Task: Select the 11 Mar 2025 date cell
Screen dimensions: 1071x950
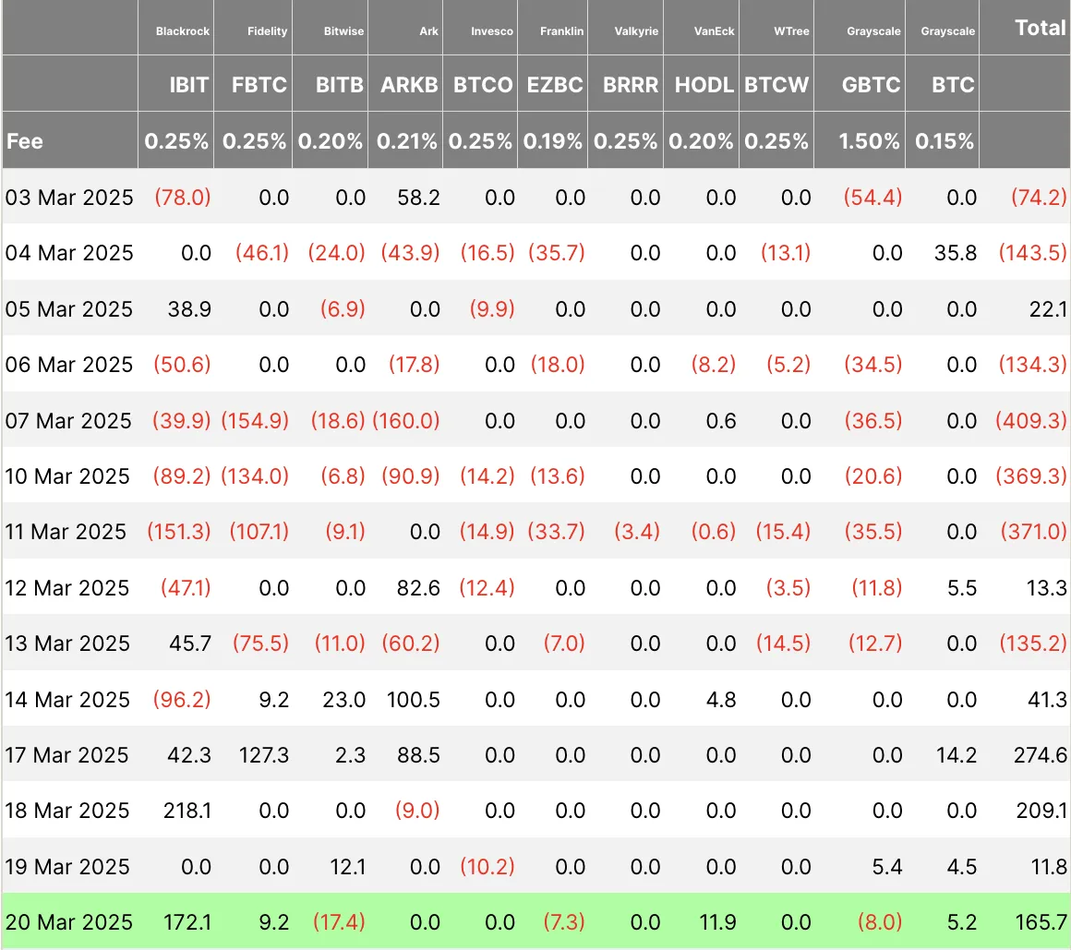Action: [x=66, y=532]
